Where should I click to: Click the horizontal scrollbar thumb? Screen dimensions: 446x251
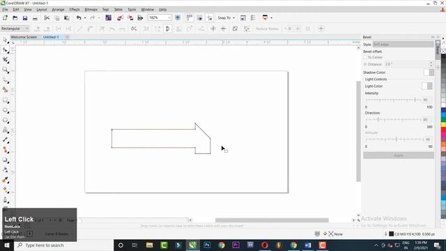[272, 220]
